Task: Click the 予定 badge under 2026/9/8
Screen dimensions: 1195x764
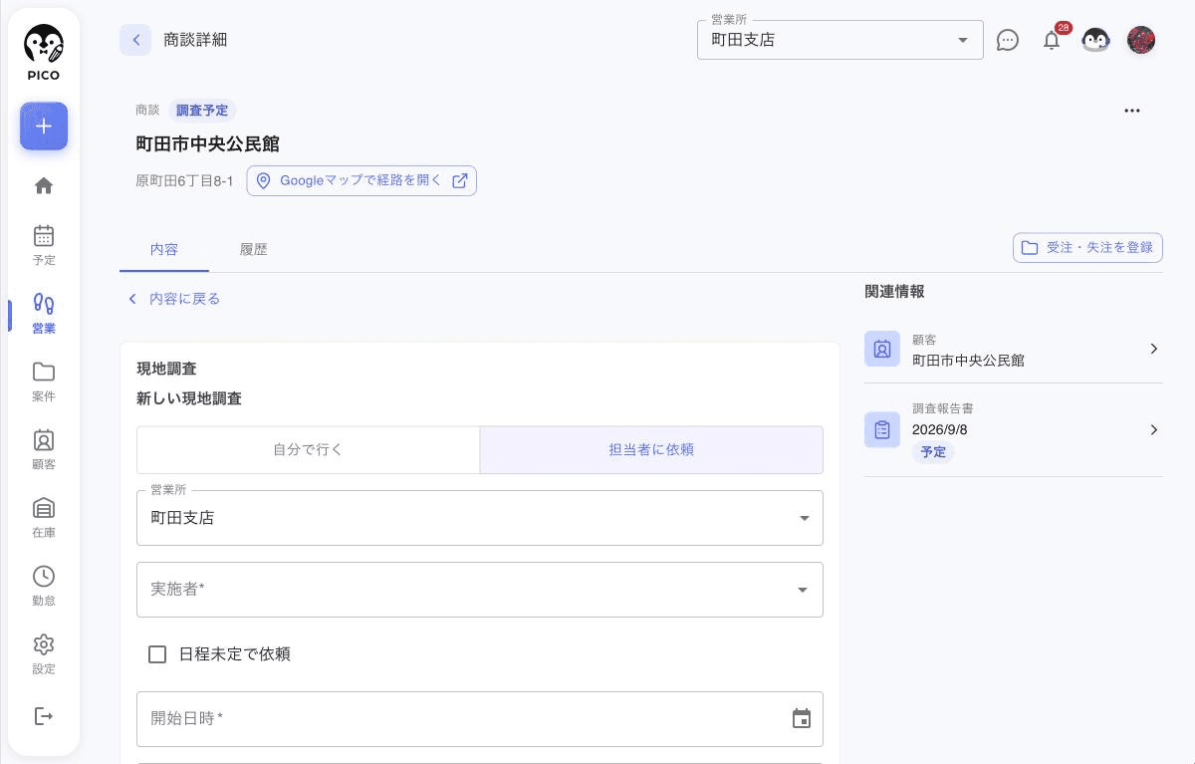Action: (933, 452)
